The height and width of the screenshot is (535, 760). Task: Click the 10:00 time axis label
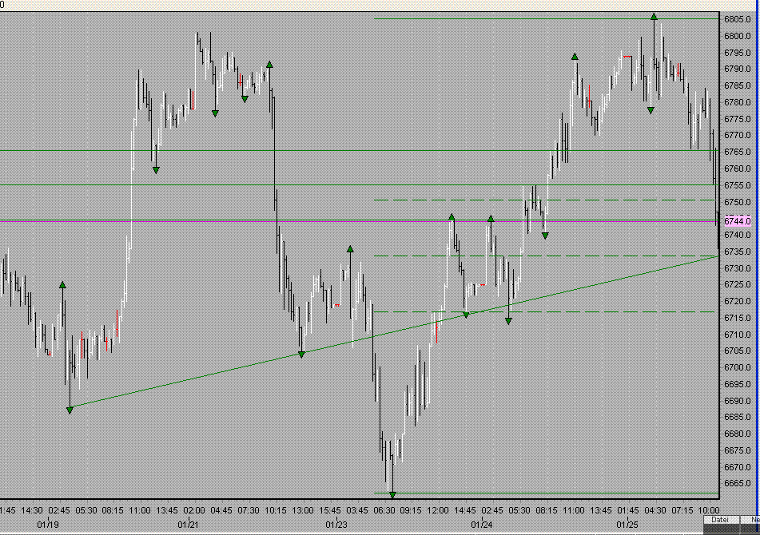709,510
